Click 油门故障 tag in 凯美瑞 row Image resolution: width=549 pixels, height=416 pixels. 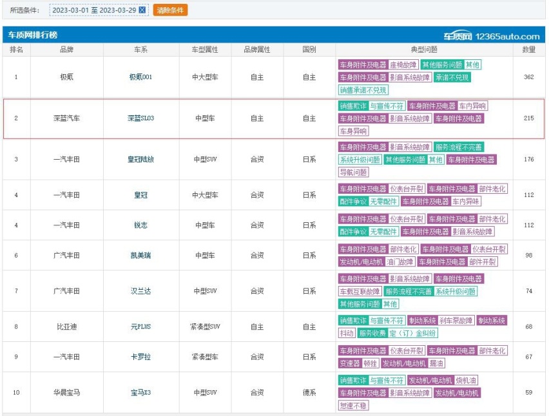pyautogui.click(x=400, y=261)
